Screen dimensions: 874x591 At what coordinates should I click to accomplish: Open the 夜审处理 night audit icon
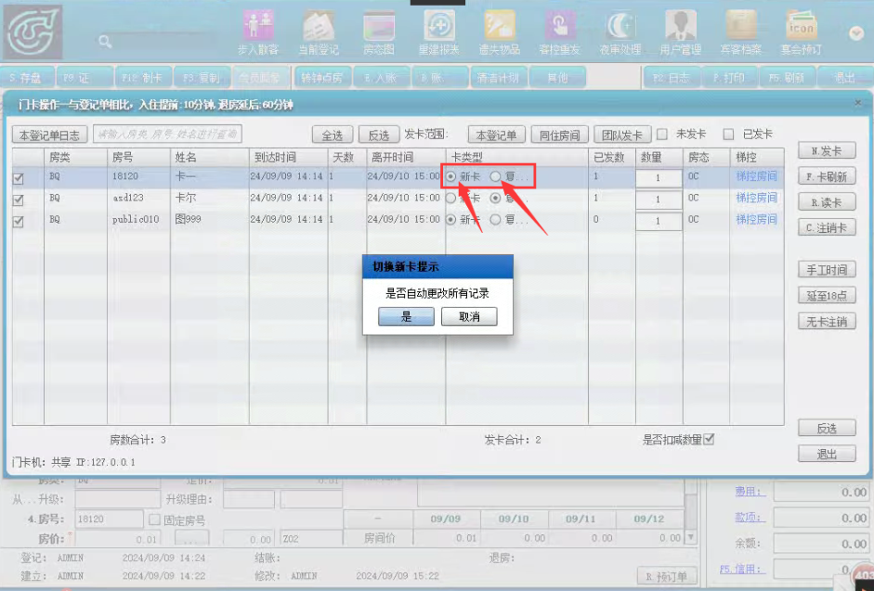(x=620, y=32)
